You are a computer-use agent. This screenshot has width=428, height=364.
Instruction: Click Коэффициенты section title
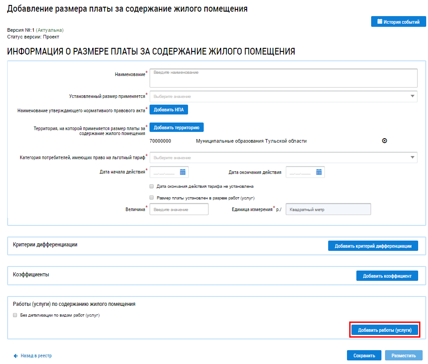[31, 275]
